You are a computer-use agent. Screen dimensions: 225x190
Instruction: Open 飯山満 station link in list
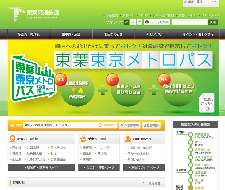[x=17, y=159]
